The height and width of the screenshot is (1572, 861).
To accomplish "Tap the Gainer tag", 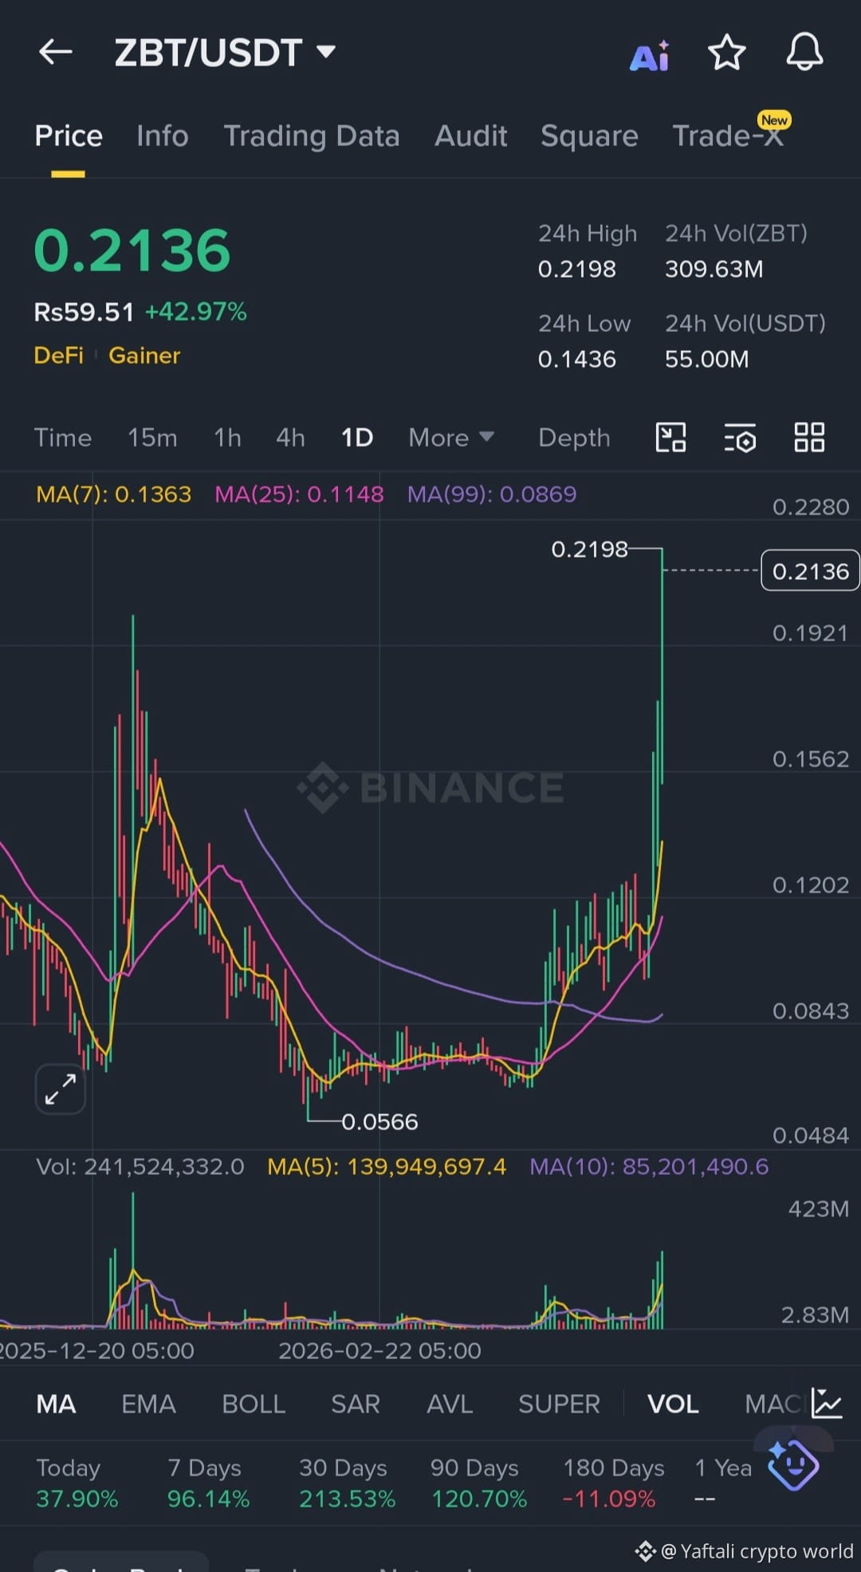I will click(x=144, y=356).
